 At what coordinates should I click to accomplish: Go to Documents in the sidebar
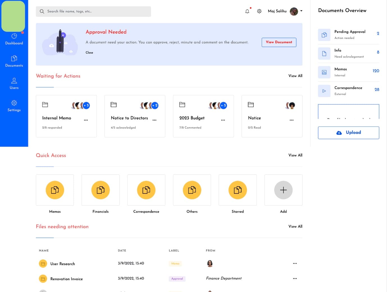(x=14, y=61)
